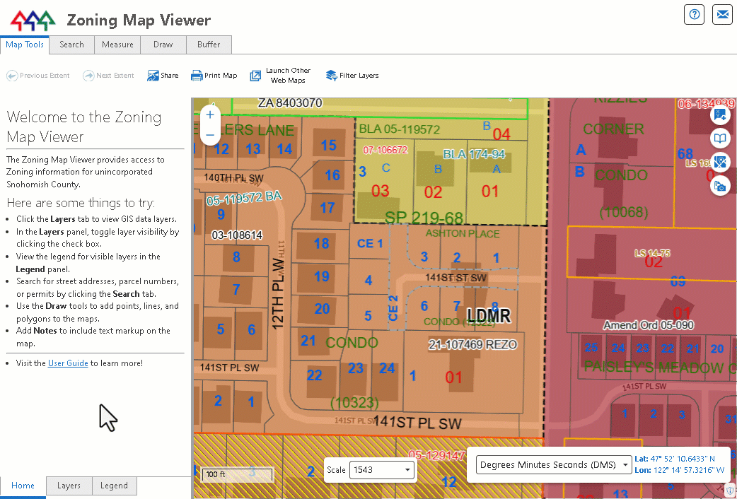Open the User Guide link
The width and height of the screenshot is (737, 499).
click(68, 363)
